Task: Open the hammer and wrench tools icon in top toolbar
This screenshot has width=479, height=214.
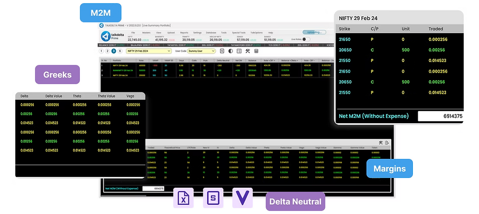Action: 248,51
